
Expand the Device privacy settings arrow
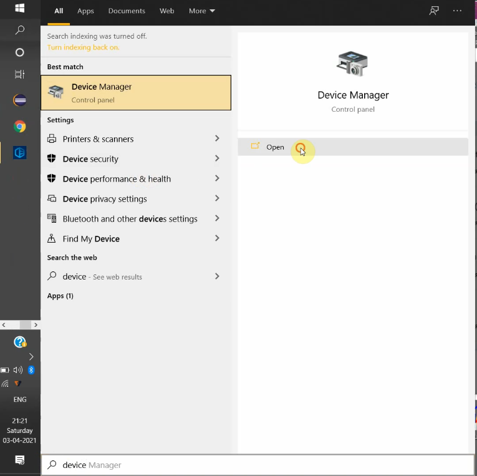tap(217, 198)
